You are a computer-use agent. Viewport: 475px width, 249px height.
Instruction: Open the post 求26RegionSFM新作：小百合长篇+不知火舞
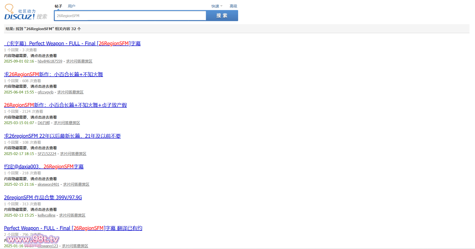(x=54, y=74)
